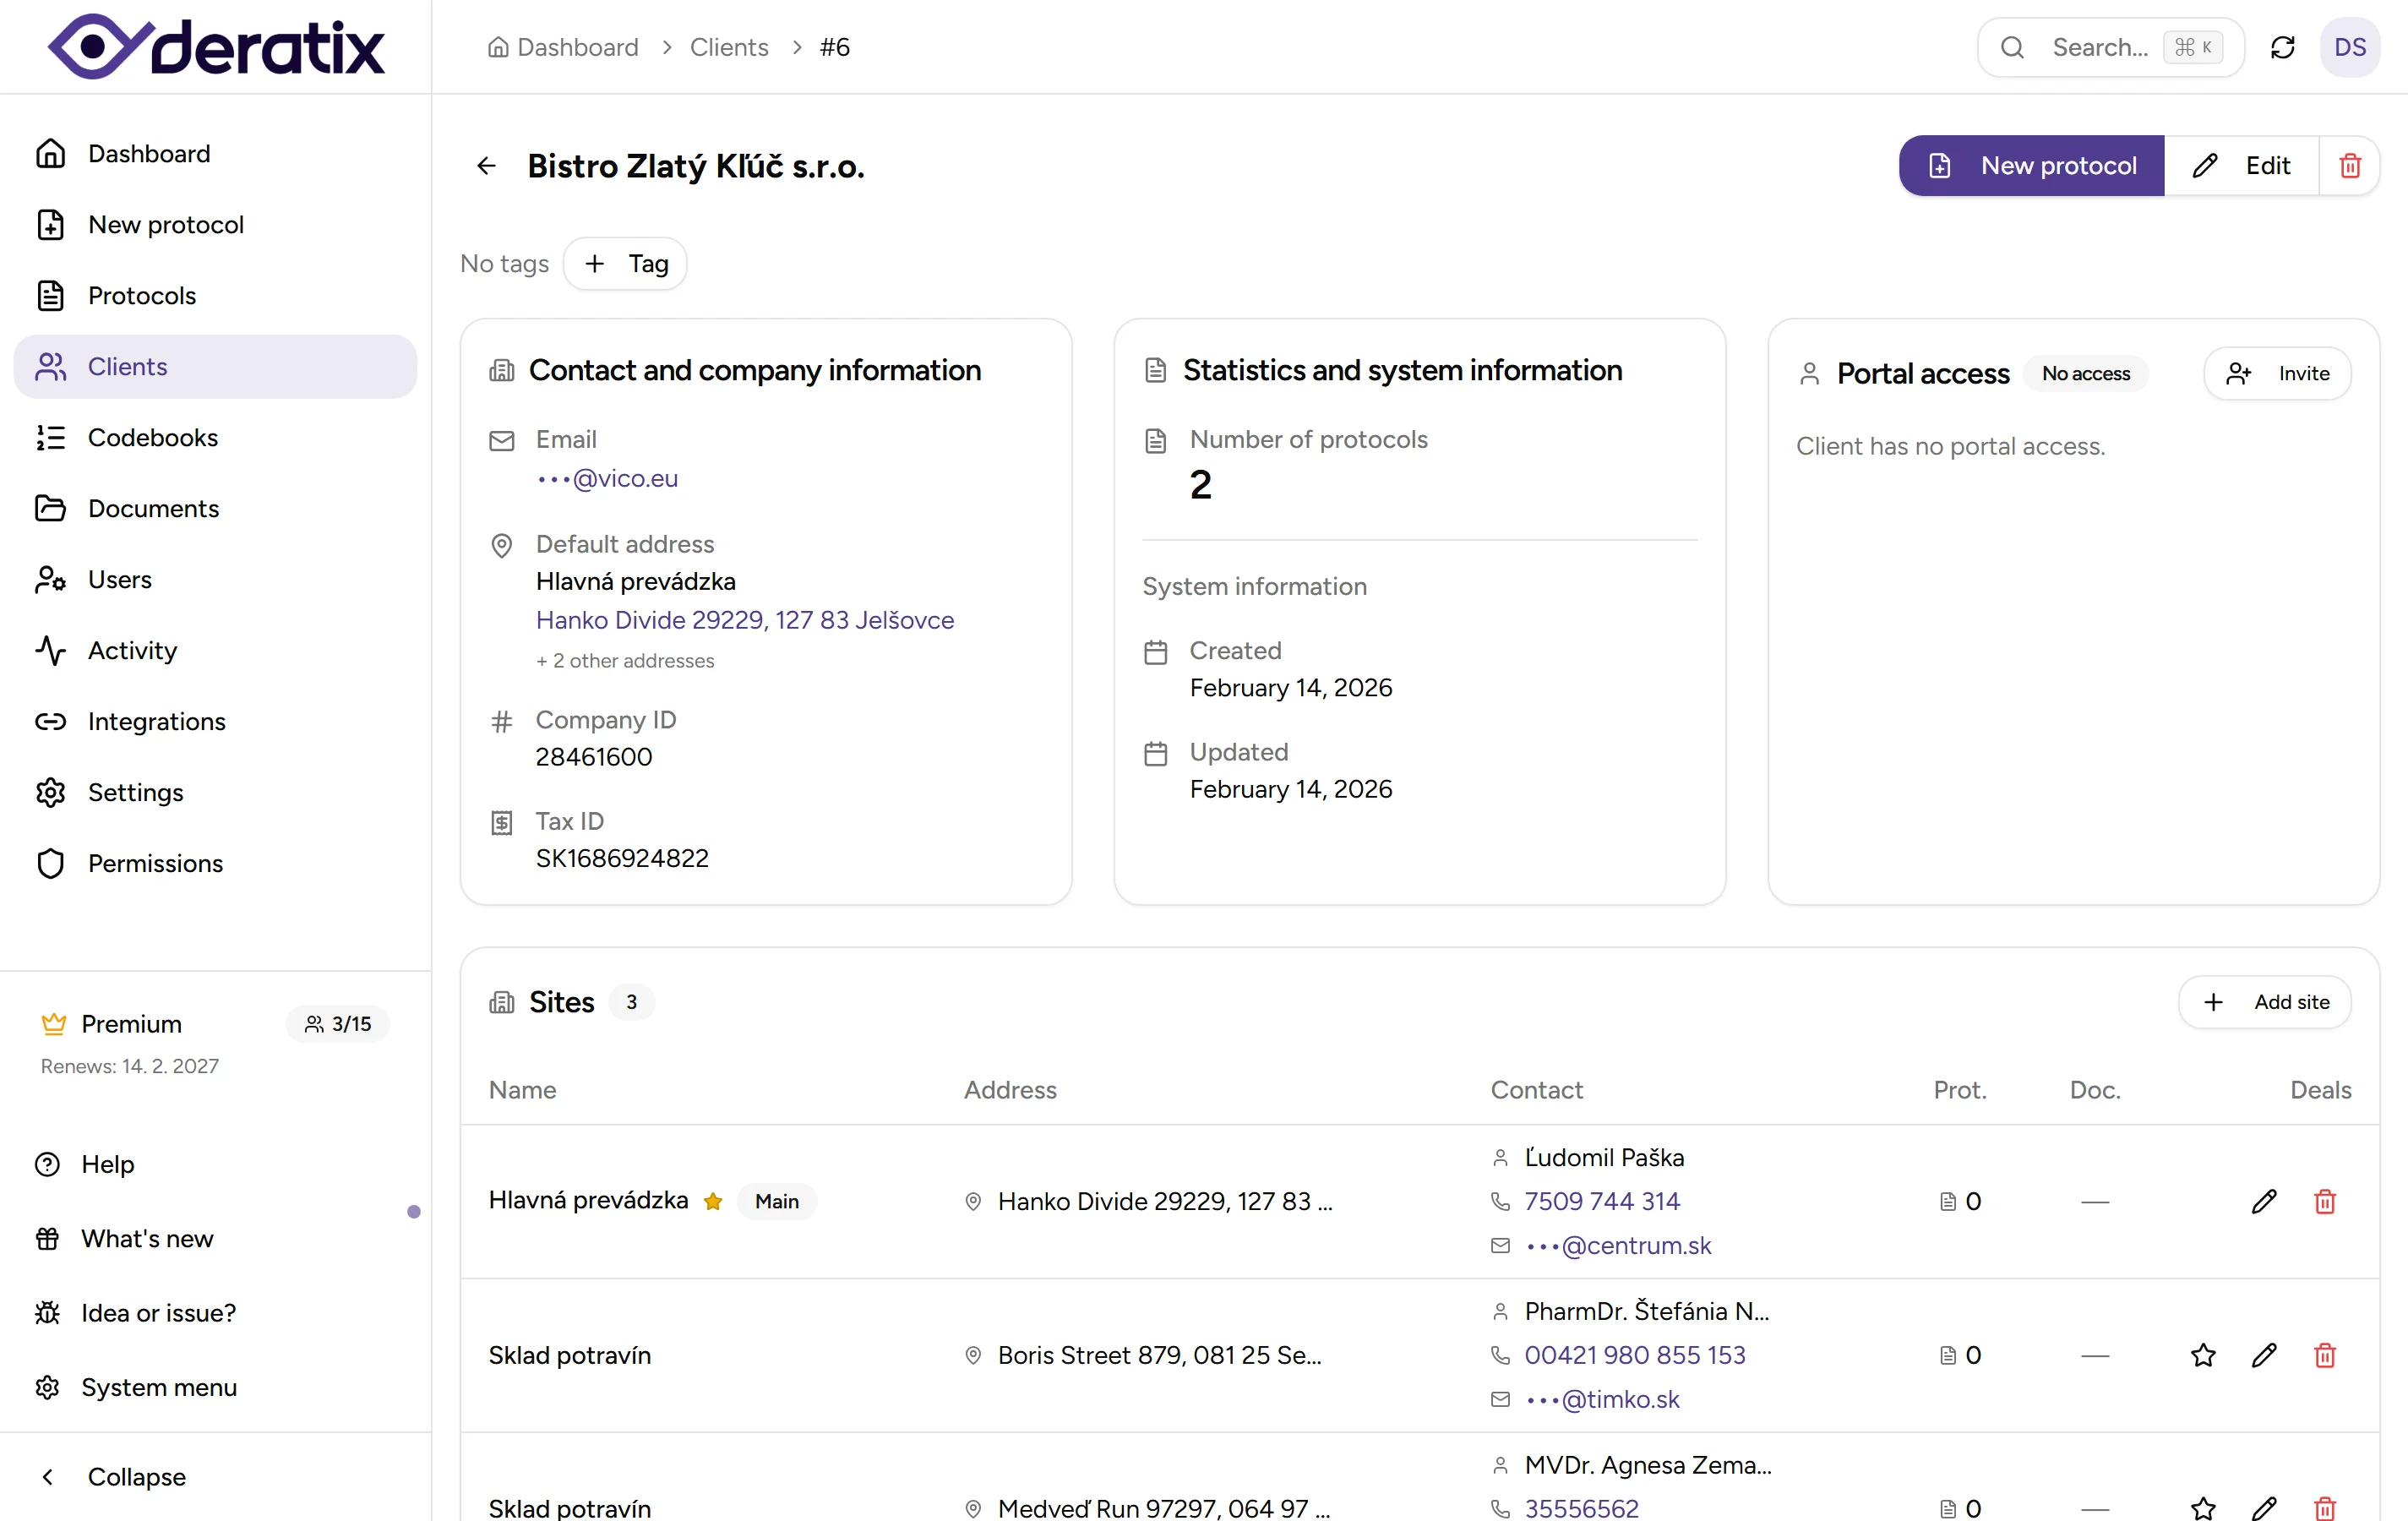
Task: Click the edit pencil on Sklad potravín row
Action: point(2265,1355)
